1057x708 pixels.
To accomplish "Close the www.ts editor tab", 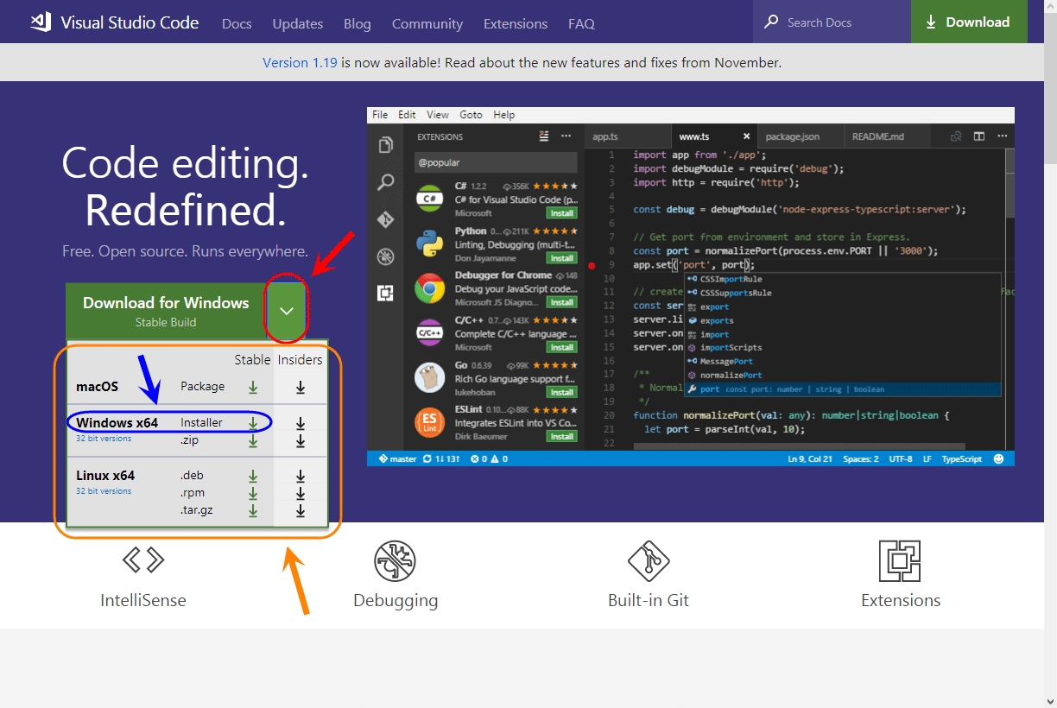I will pyautogui.click(x=747, y=136).
